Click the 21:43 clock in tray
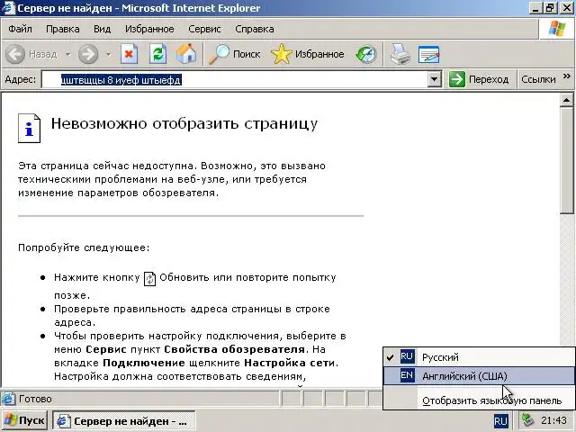The image size is (576, 432). click(553, 420)
